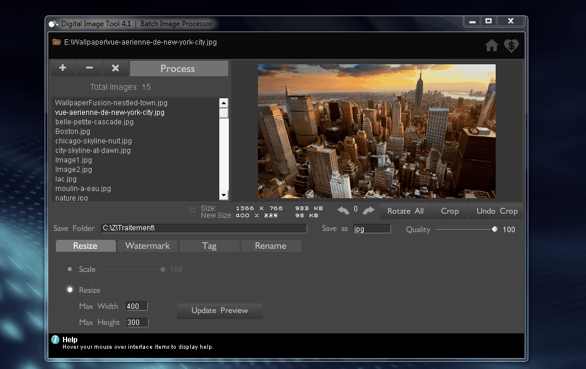Select the Resize radio button
Image resolution: width=586 pixels, height=369 pixels.
(70, 290)
